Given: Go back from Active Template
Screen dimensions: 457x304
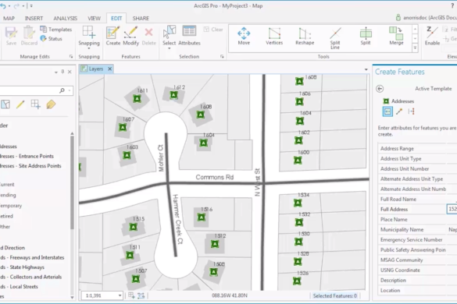Looking at the screenshot, I should pyautogui.click(x=380, y=89).
